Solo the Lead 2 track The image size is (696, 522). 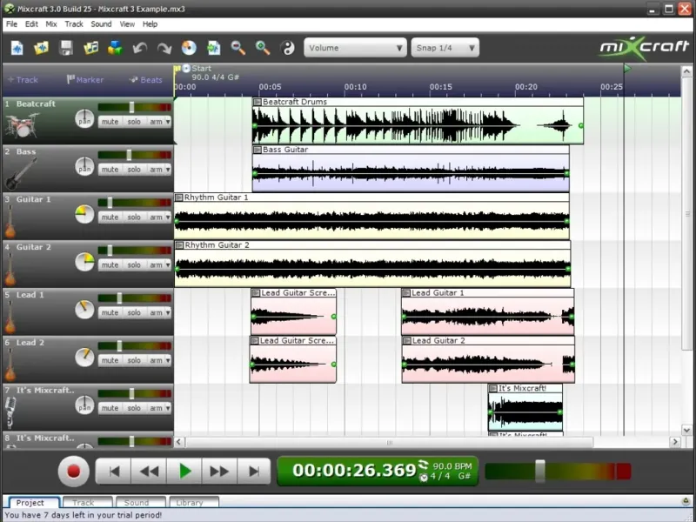pyautogui.click(x=134, y=360)
